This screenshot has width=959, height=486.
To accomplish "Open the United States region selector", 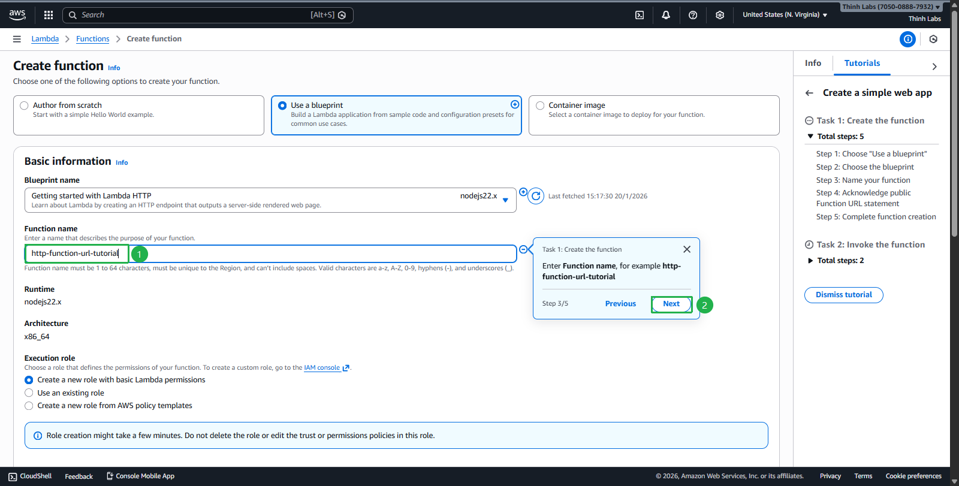I will (x=785, y=15).
